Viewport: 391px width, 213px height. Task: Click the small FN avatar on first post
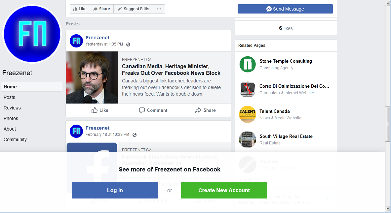click(76, 41)
